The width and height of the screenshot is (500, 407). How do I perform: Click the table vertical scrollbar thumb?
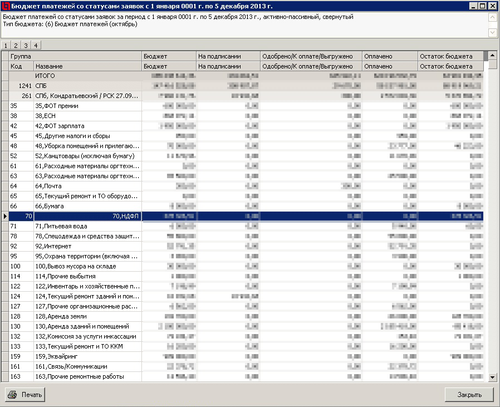point(492,65)
